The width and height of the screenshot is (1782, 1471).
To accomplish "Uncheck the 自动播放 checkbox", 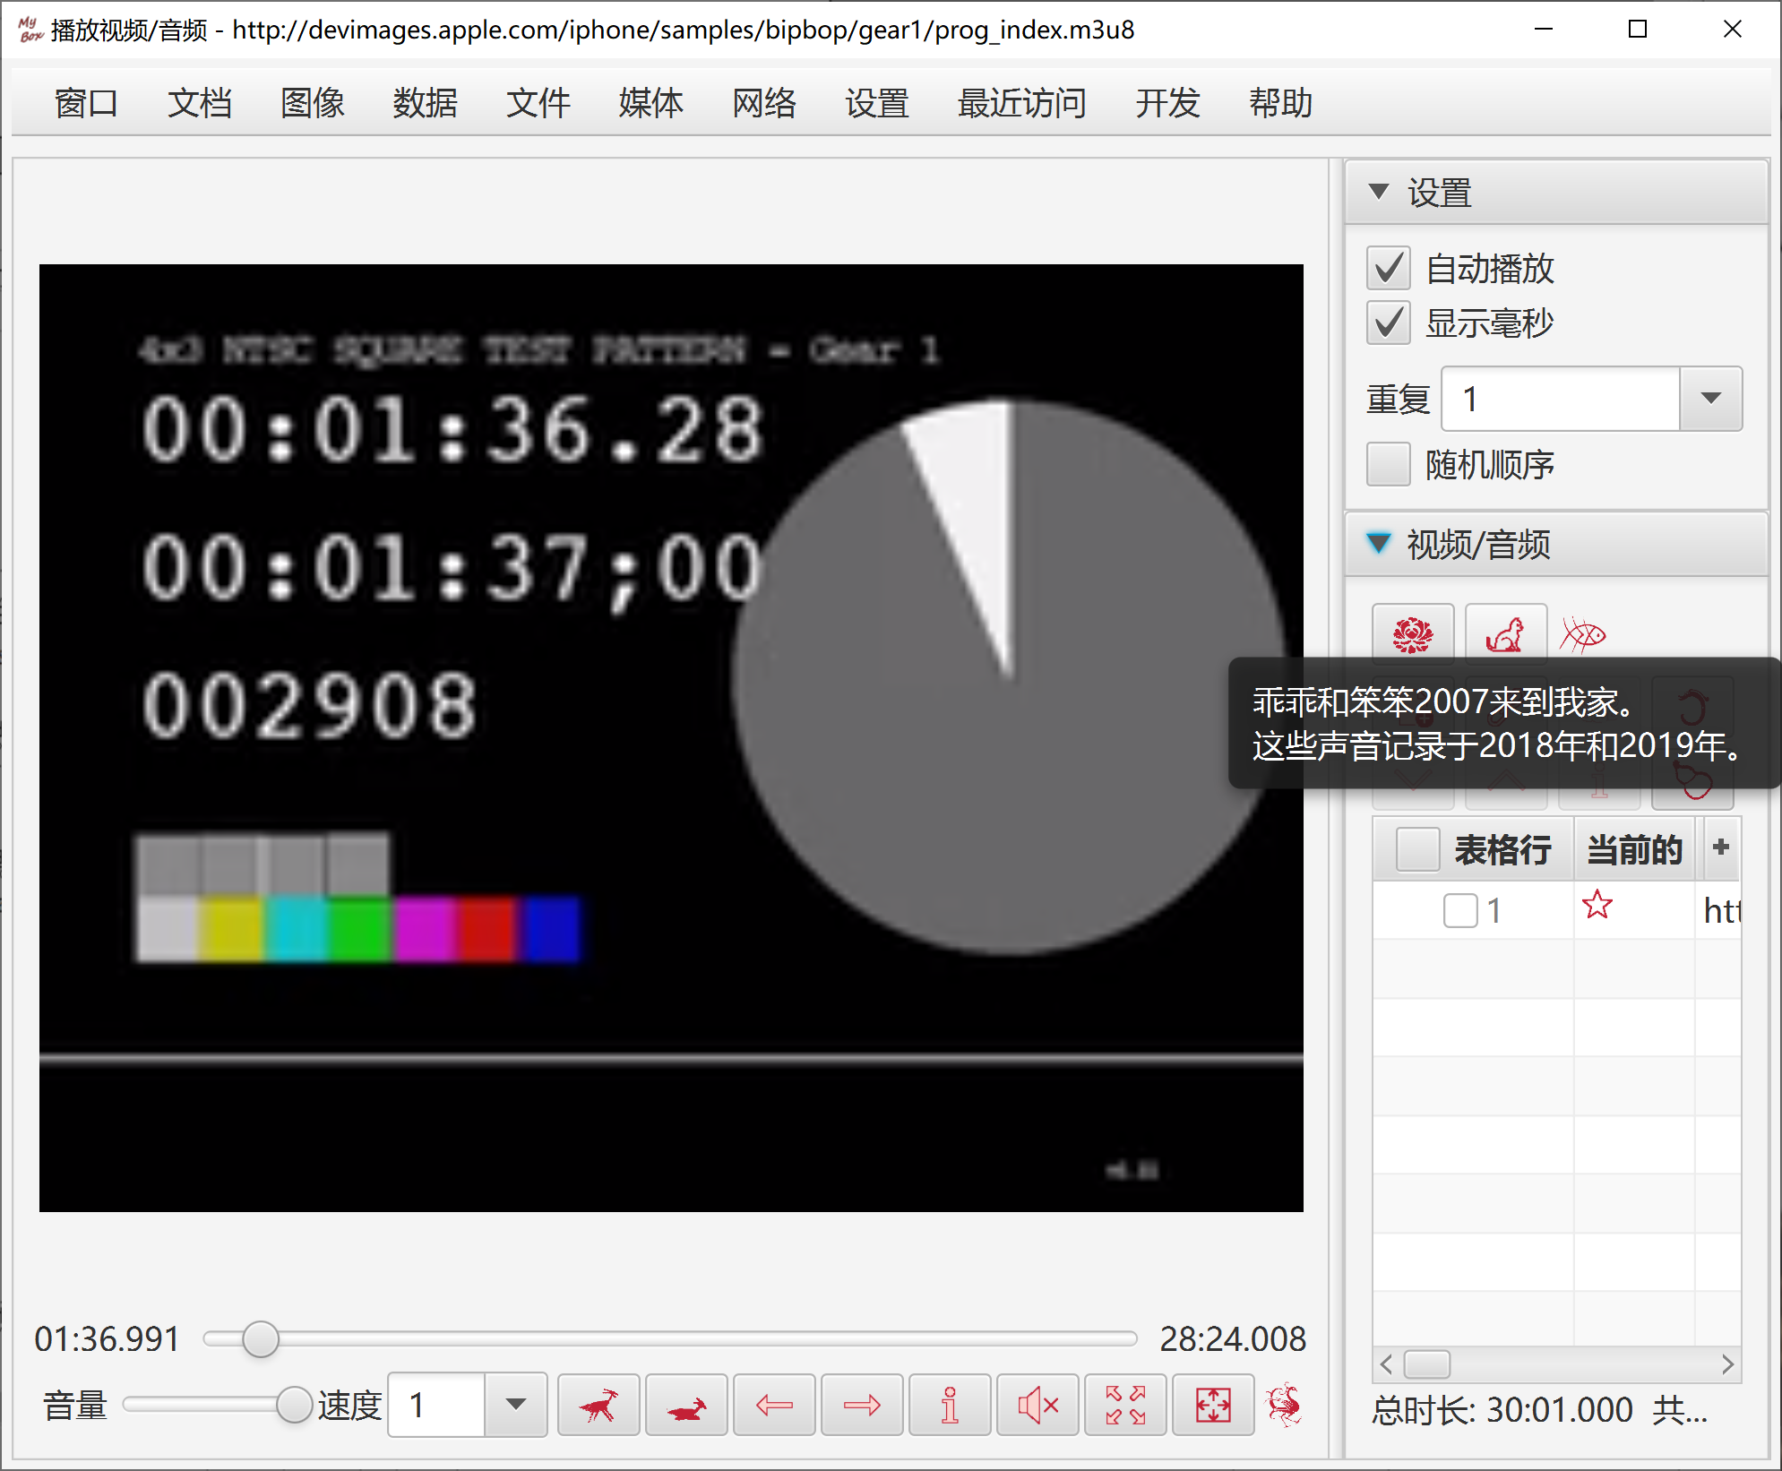I will point(1388,268).
